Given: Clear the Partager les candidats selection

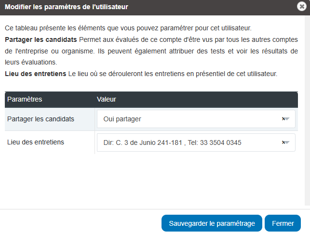Looking at the screenshot, I should coord(283,119).
